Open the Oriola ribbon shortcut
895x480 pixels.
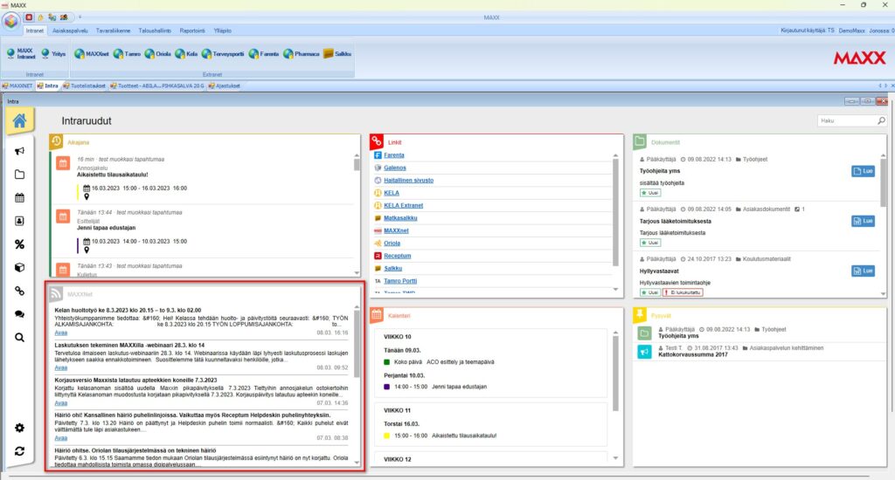click(157, 53)
